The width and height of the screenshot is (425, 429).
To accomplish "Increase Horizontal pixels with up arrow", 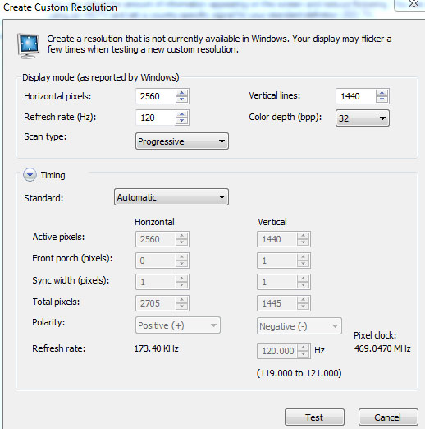I will click(x=181, y=93).
